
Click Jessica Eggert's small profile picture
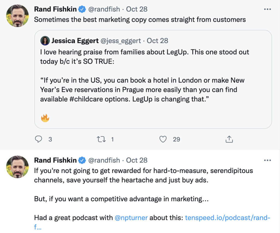[x=45, y=41]
